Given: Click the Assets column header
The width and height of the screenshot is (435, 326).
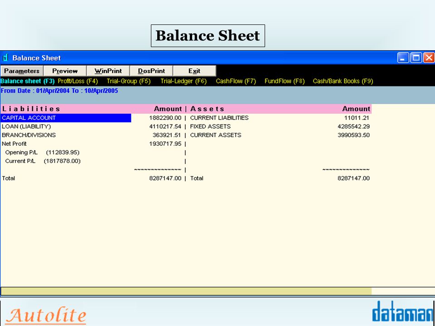Looking at the screenshot, I should (x=207, y=109).
